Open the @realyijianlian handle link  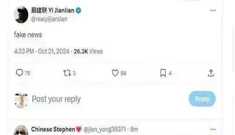click(x=49, y=19)
